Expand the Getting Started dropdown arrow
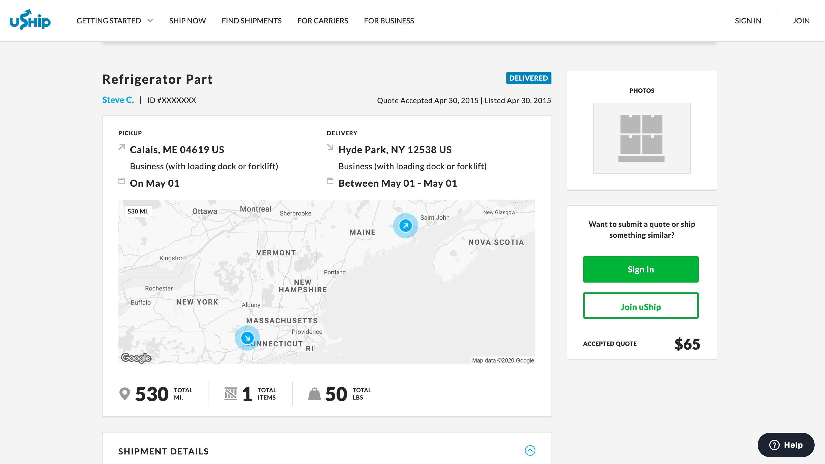The height and width of the screenshot is (464, 825). pos(150,21)
